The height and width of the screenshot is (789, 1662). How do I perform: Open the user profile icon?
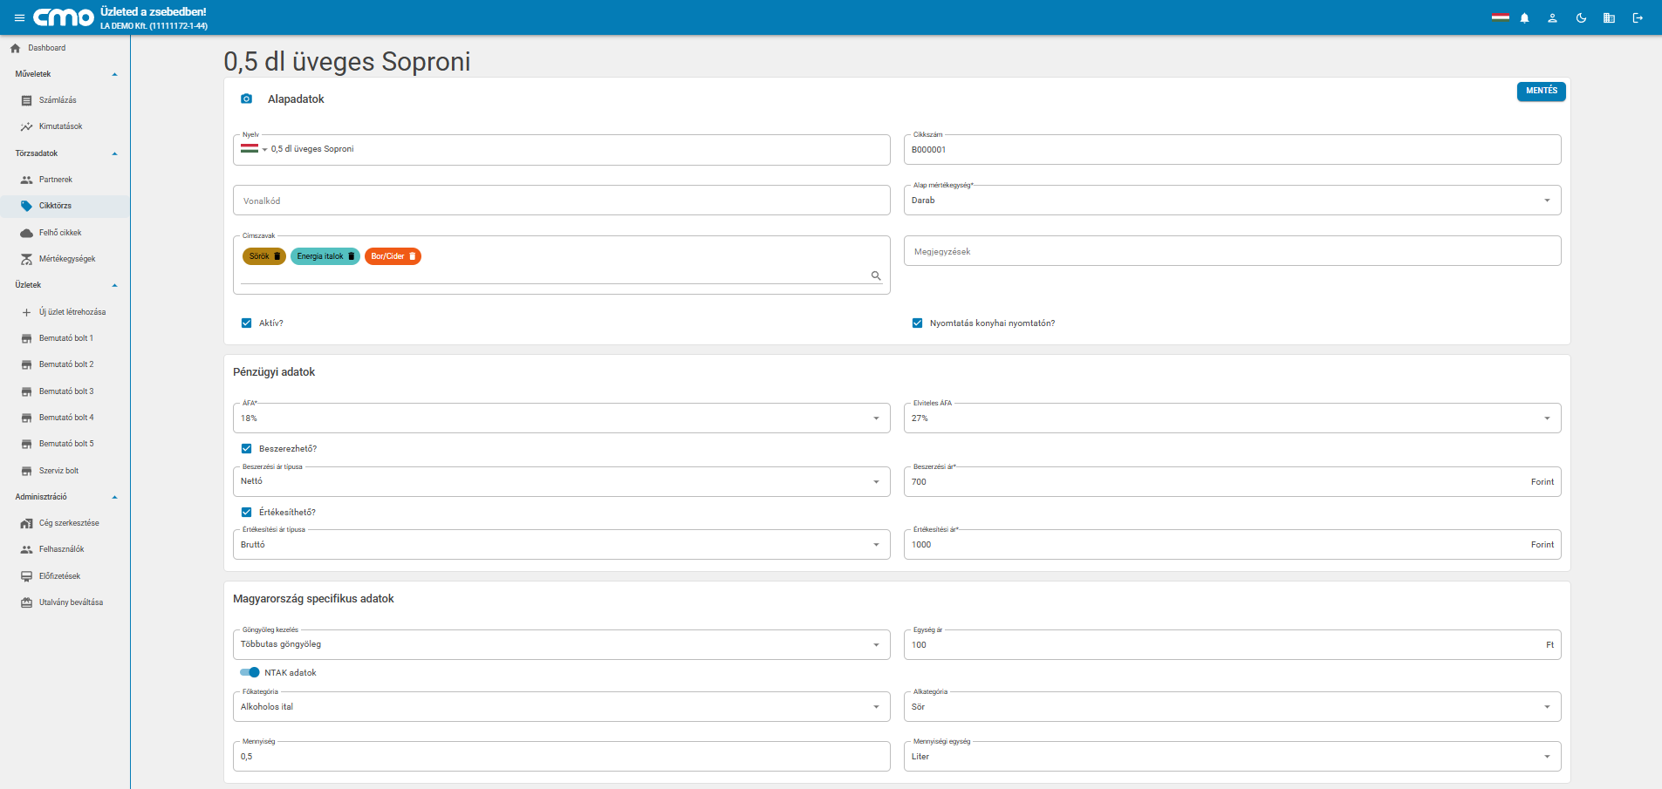pyautogui.click(x=1553, y=17)
